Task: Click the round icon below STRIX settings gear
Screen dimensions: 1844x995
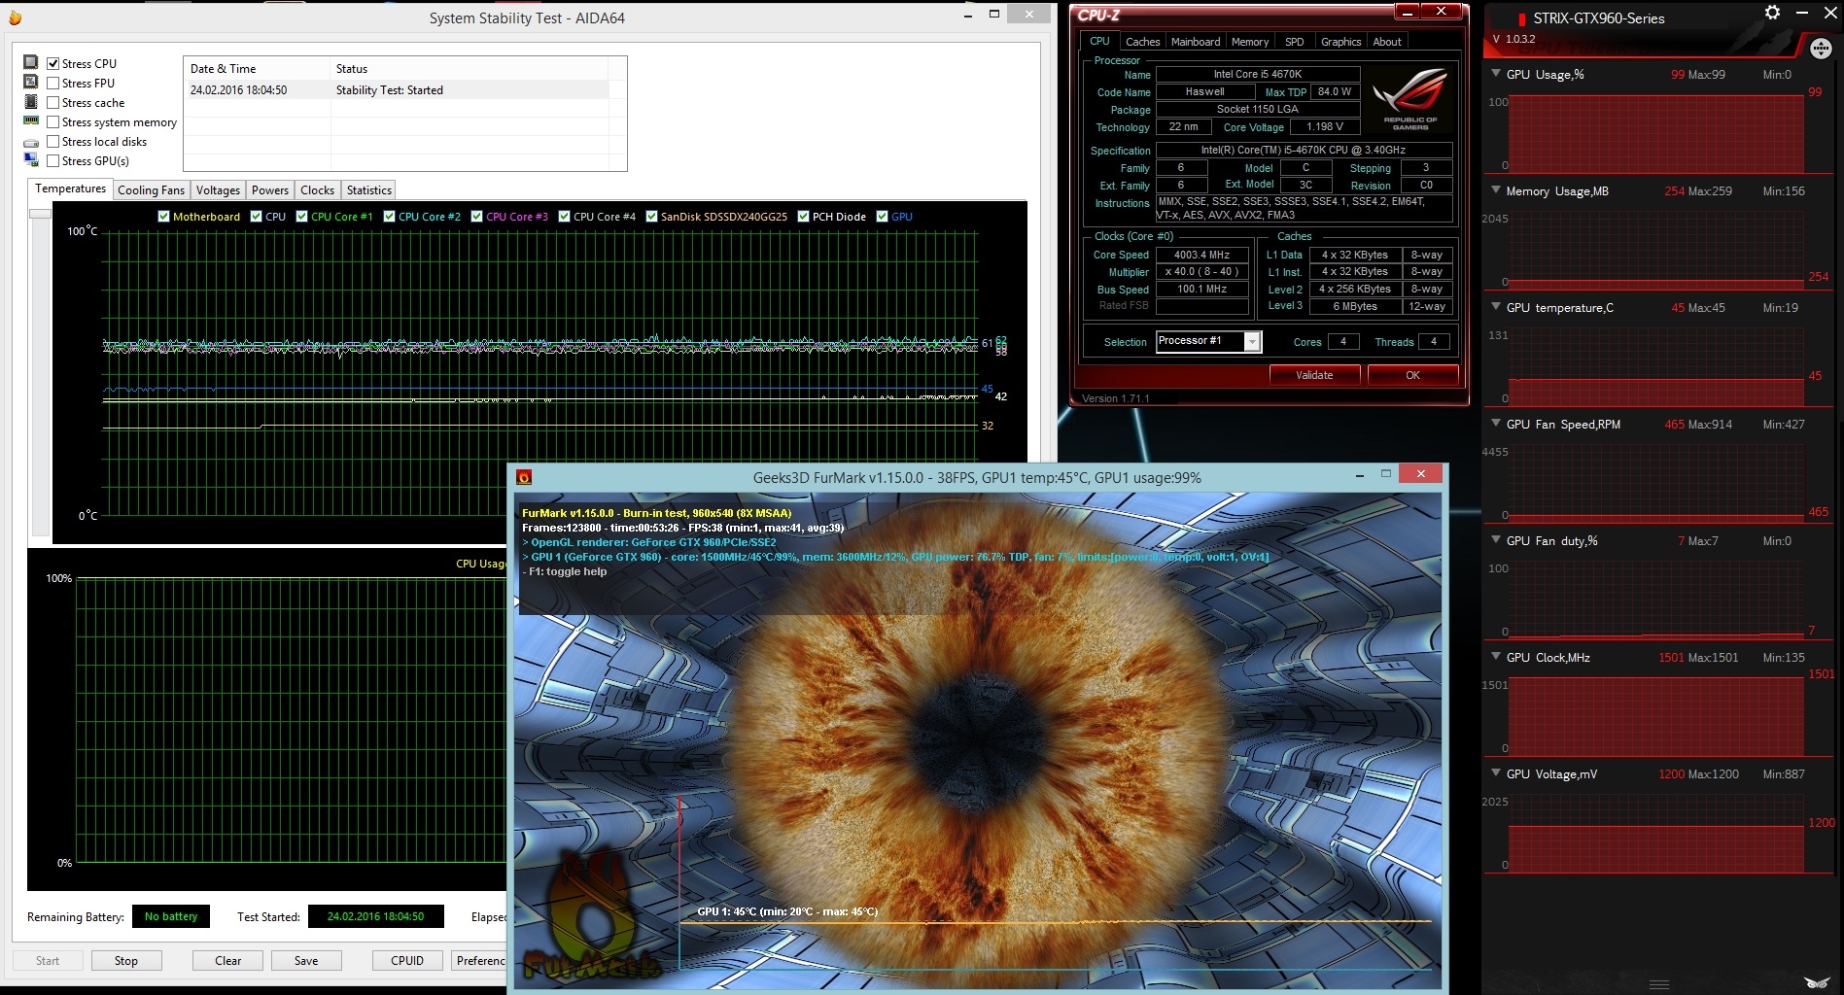Action: [x=1821, y=48]
